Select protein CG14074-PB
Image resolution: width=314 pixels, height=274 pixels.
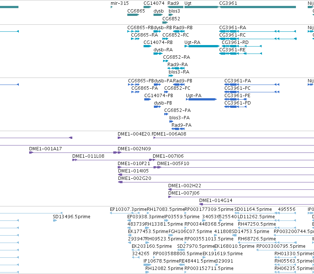tap(148, 99)
